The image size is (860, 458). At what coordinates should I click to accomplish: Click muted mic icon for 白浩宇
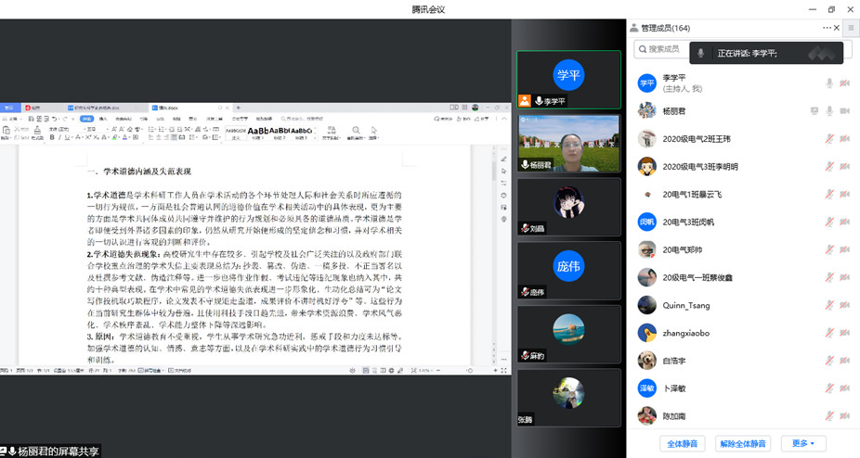829,361
